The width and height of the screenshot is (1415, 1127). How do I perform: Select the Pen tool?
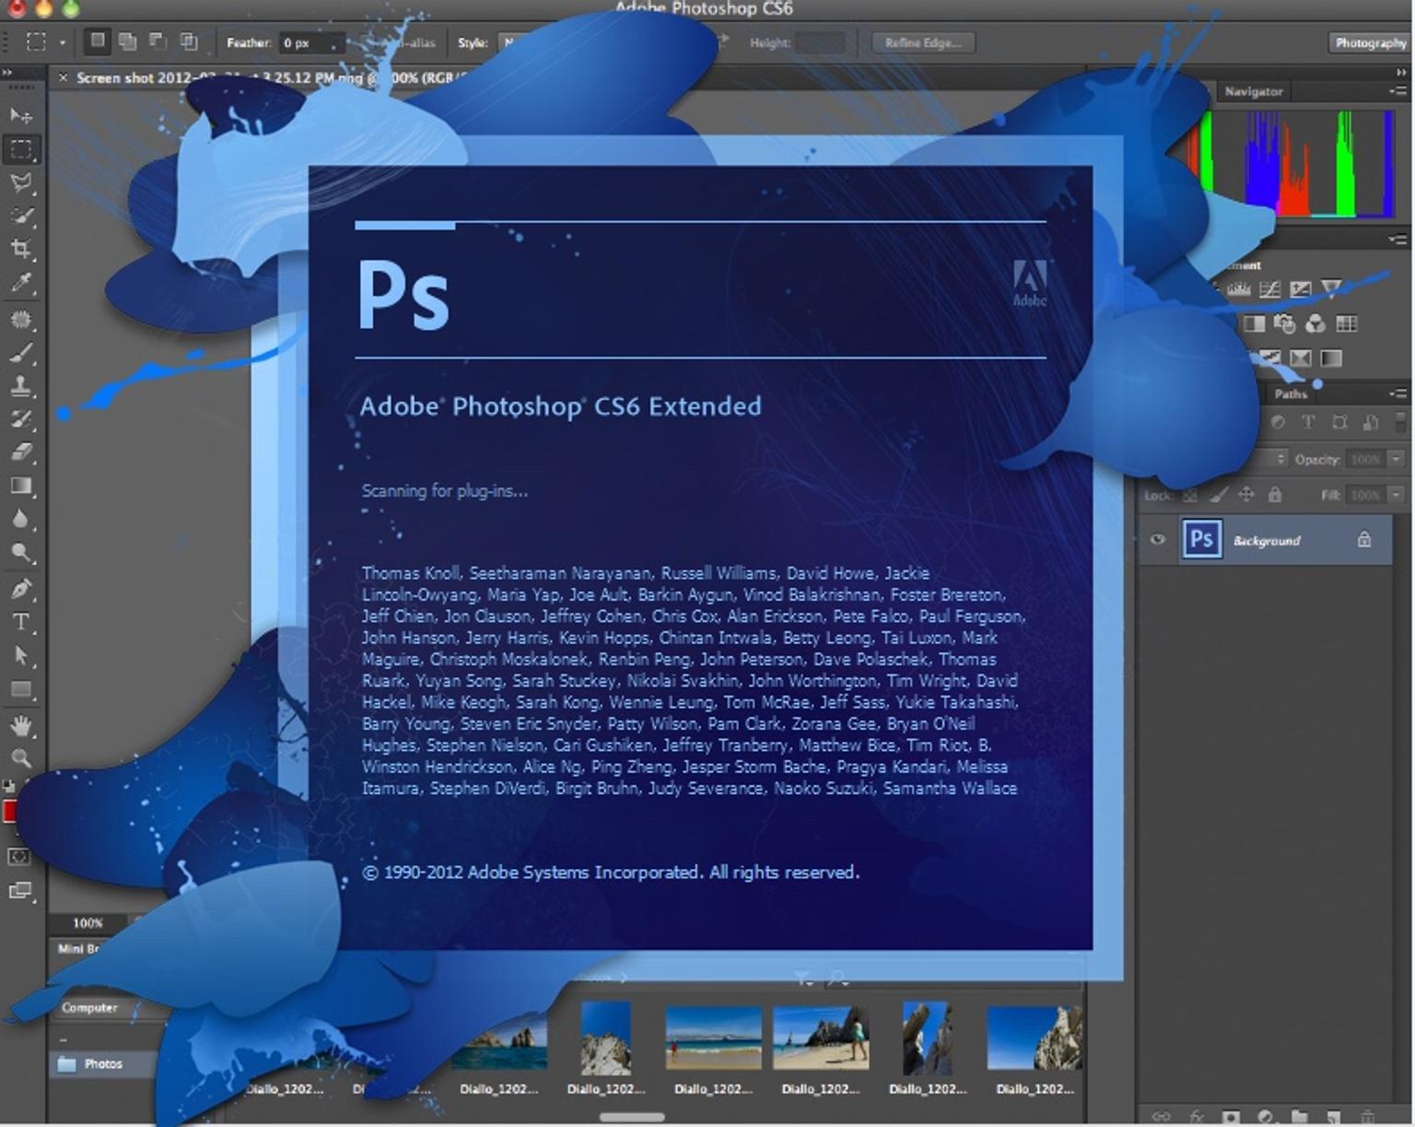(21, 589)
